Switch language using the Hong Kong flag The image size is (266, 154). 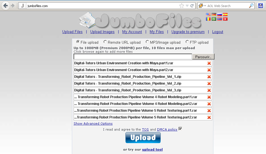(x=225, y=19)
